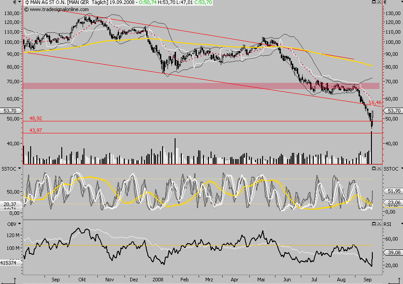
Task: Click the Jul label on time axis
Action: [314, 280]
